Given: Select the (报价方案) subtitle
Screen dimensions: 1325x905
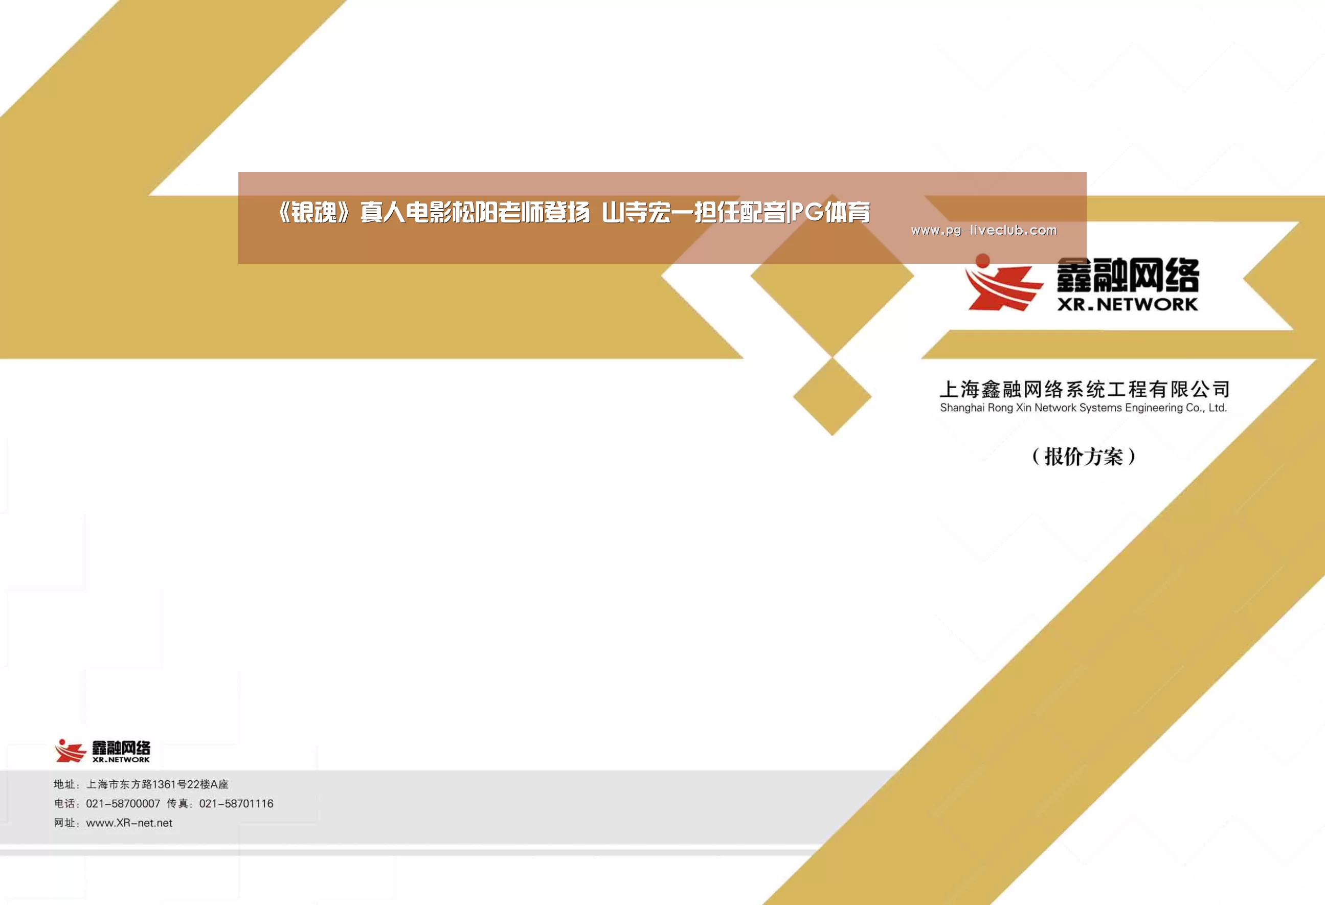Looking at the screenshot, I should point(1084,457).
